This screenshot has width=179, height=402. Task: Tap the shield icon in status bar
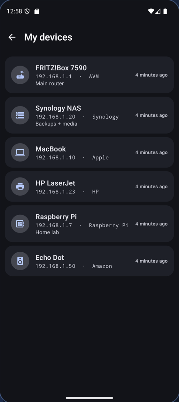(x=27, y=11)
